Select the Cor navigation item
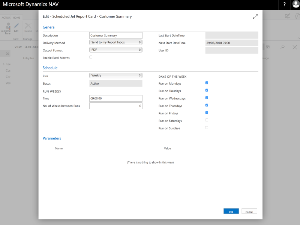This screenshot has height=225, width=300. [8, 77]
